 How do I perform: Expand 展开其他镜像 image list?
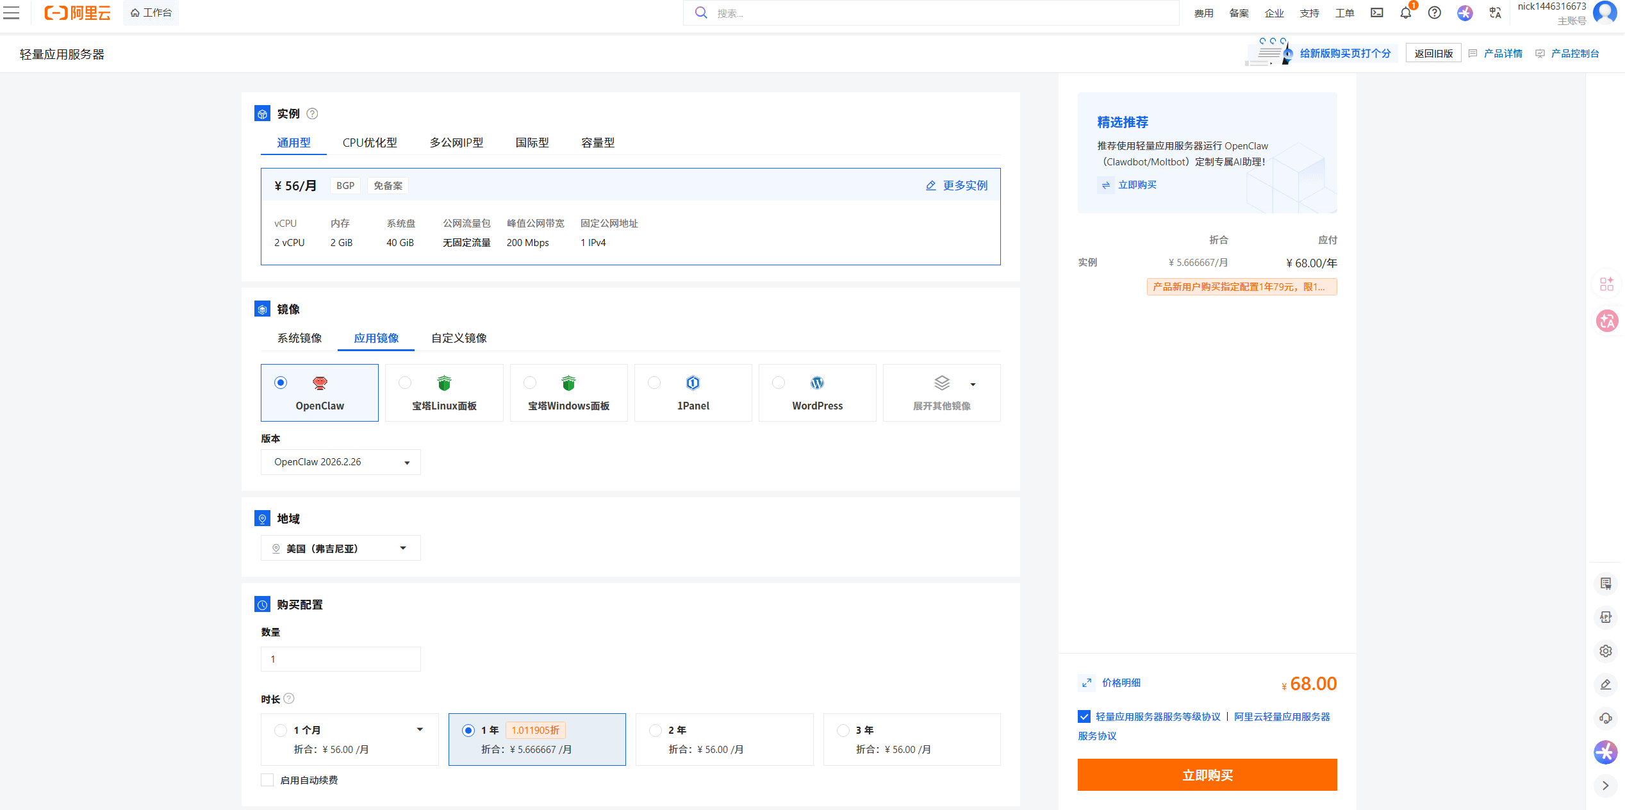[x=941, y=393]
